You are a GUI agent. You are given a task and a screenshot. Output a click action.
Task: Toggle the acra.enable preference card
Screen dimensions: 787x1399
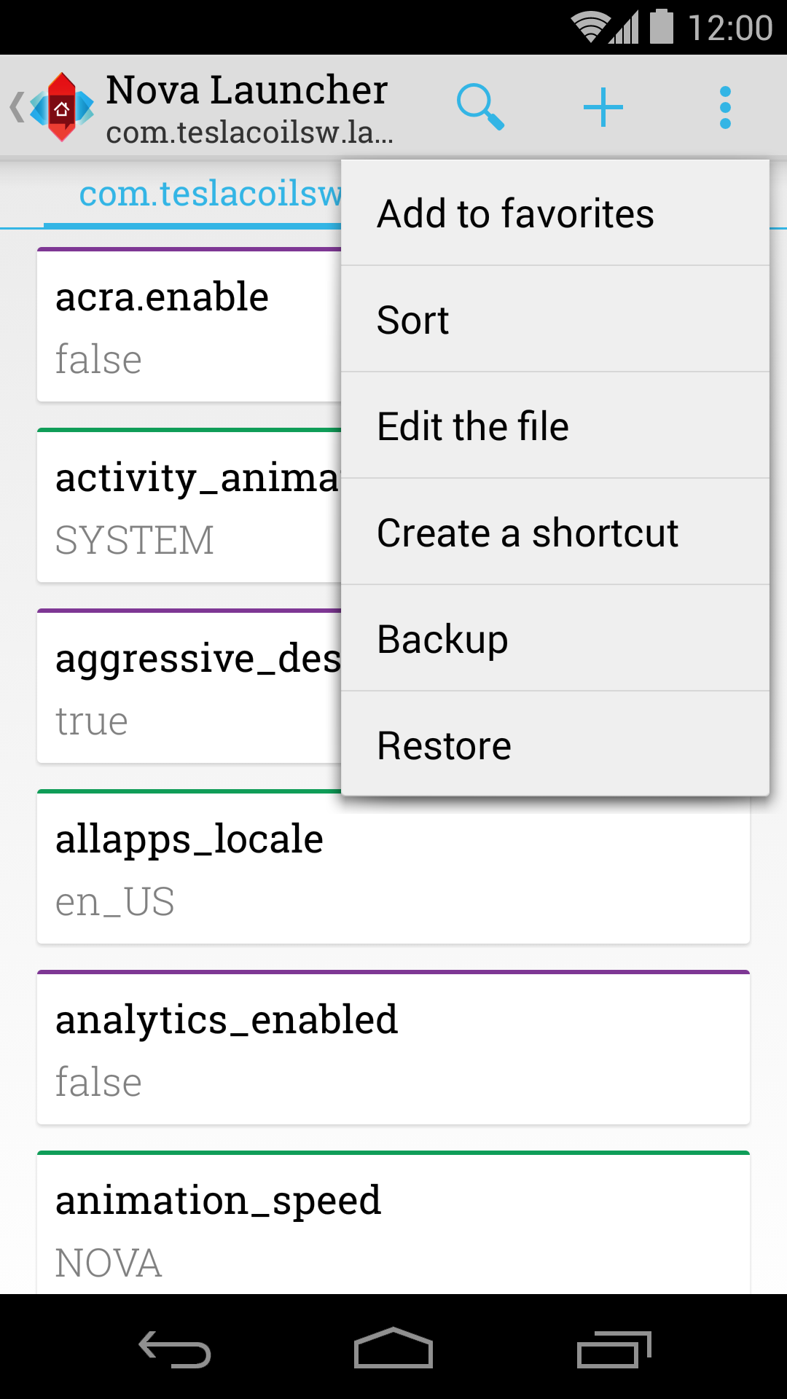tap(189, 325)
